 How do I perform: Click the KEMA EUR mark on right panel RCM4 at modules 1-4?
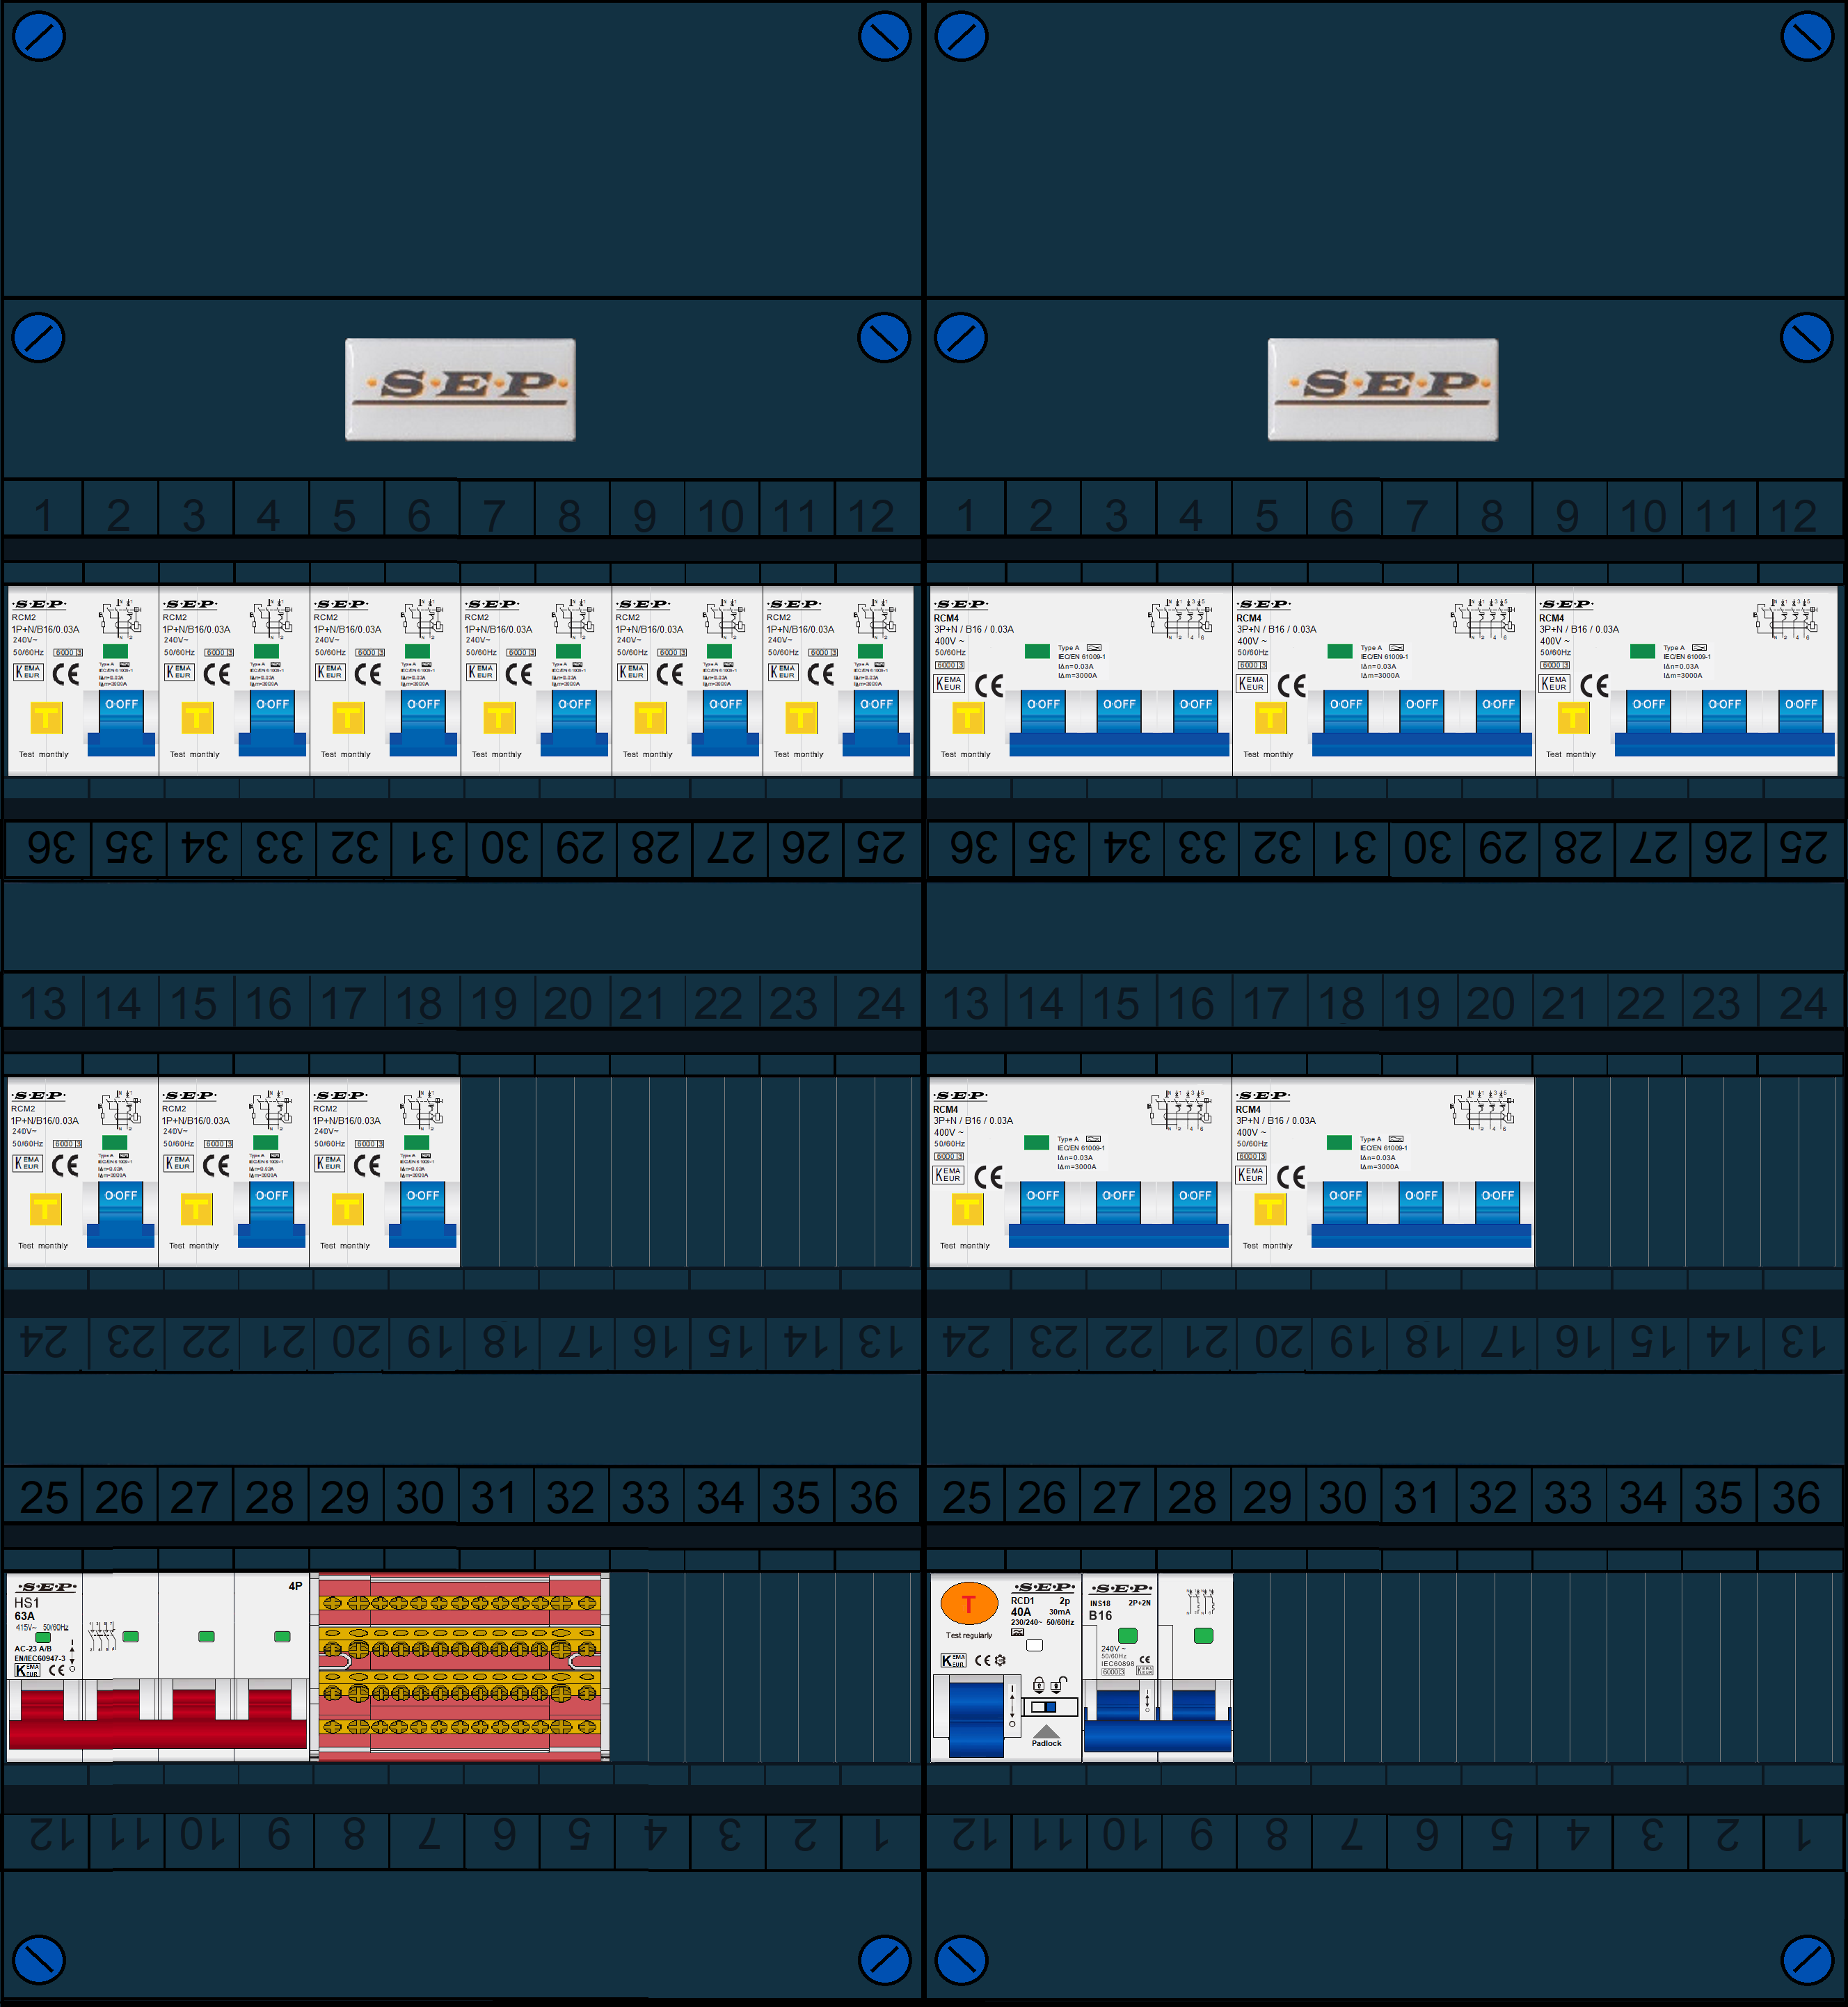pyautogui.click(x=948, y=684)
